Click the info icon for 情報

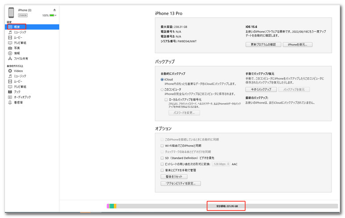(x=10, y=53)
